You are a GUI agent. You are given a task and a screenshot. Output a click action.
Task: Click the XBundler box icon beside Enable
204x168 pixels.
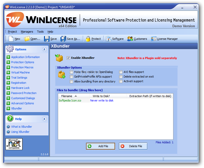[x=59, y=58]
